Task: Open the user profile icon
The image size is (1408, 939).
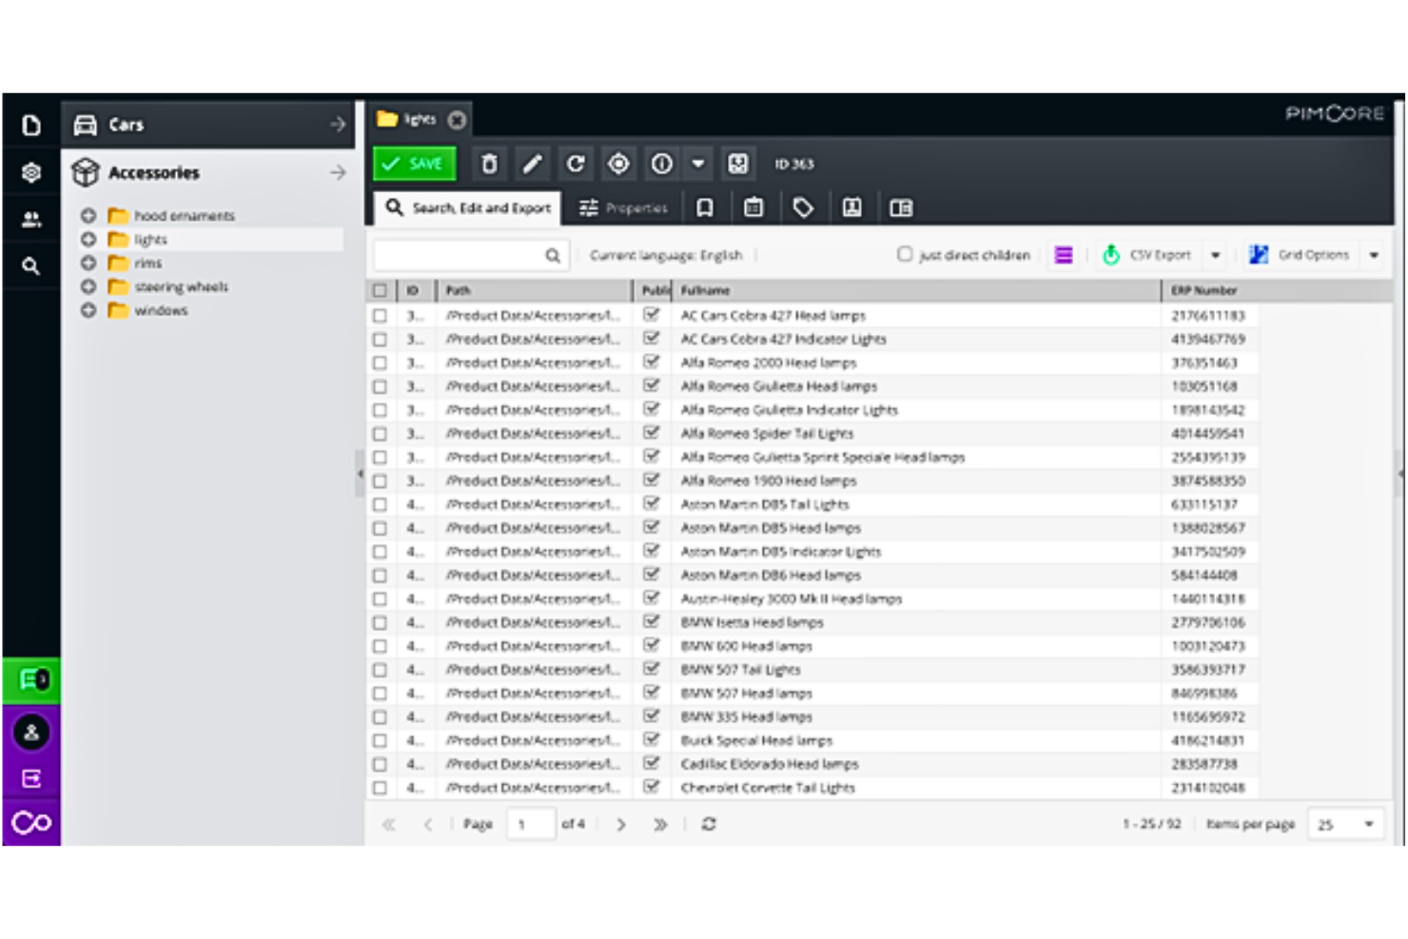Action: [x=31, y=733]
